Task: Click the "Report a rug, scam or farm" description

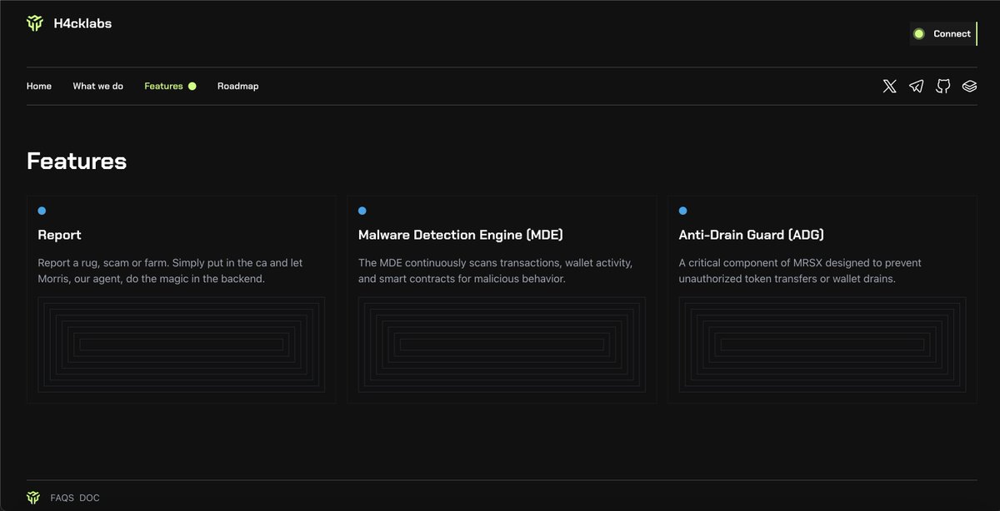Action: point(171,271)
